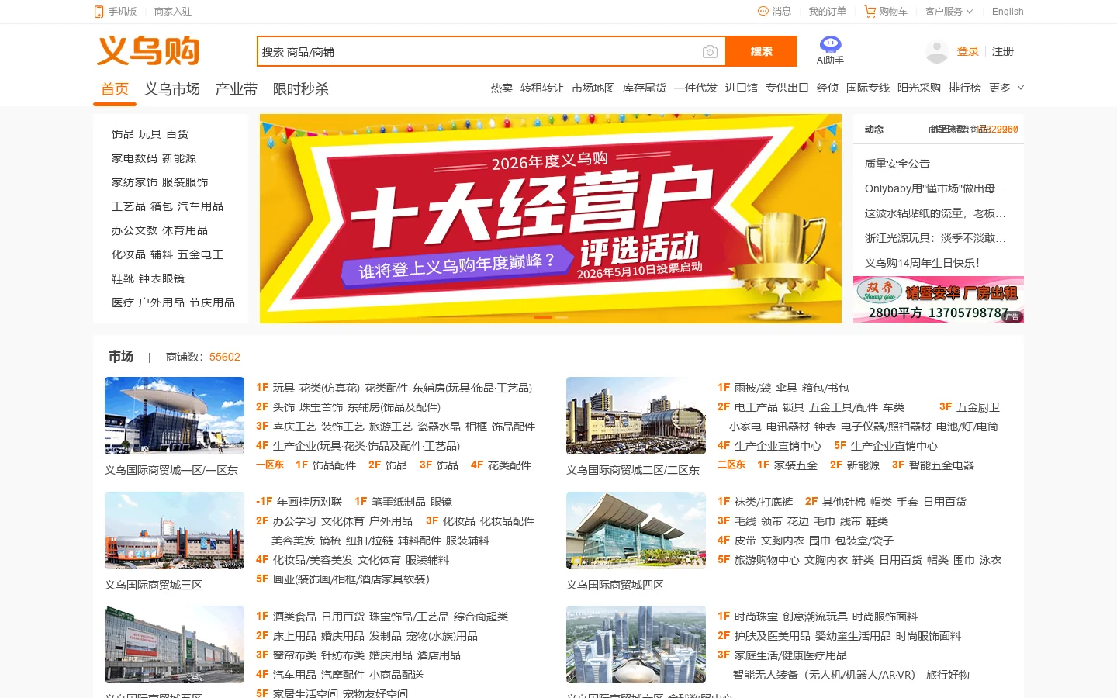The height and width of the screenshot is (698, 1117).
Task: Click the 二区东 floor link
Action: (731, 465)
